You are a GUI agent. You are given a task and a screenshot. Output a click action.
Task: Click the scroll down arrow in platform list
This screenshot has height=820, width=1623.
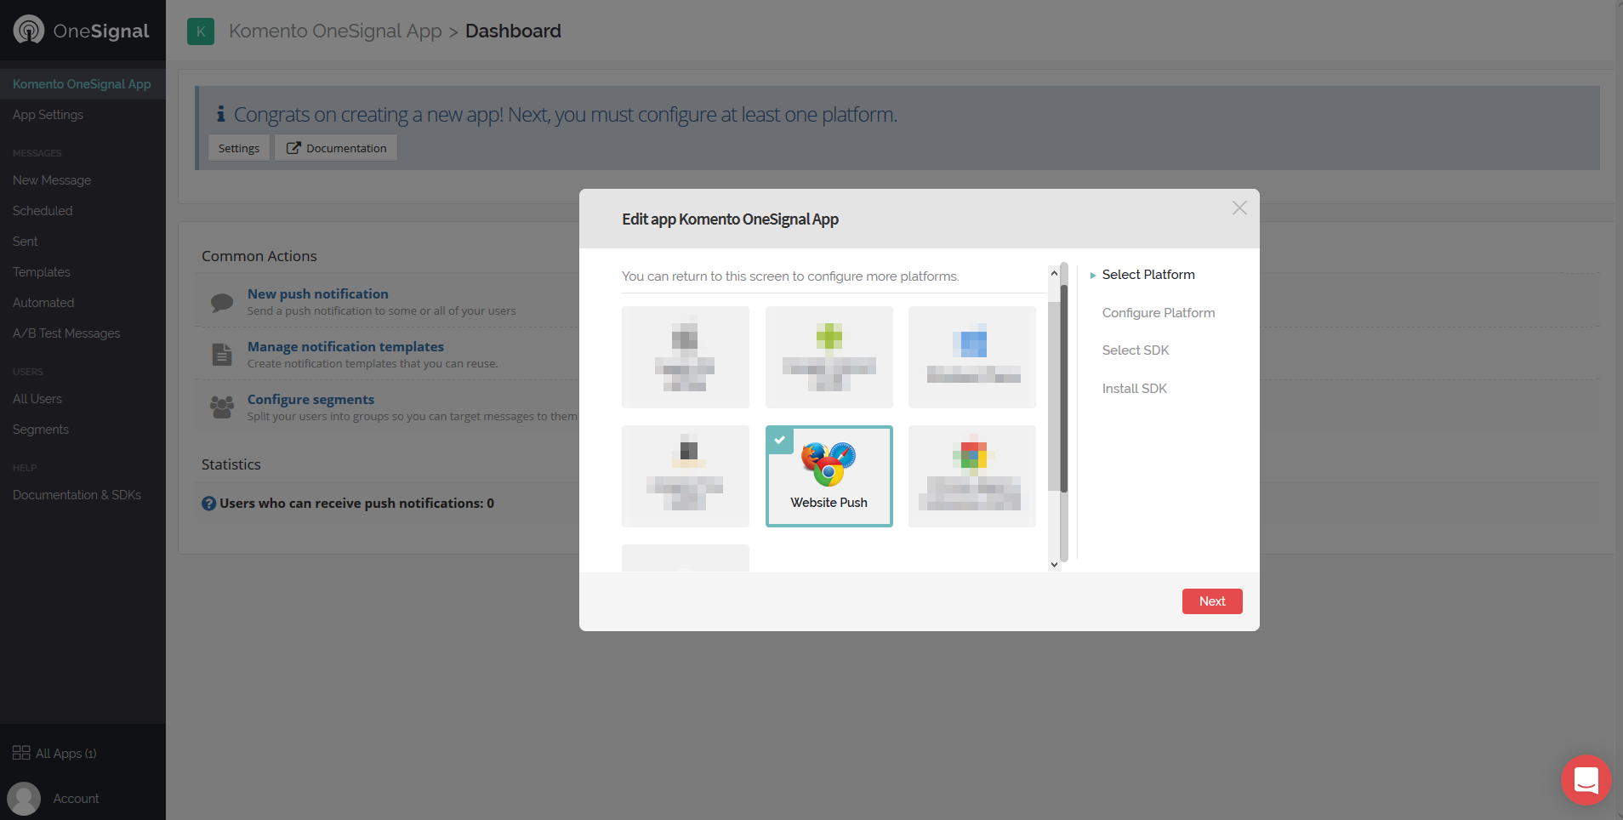click(1055, 565)
